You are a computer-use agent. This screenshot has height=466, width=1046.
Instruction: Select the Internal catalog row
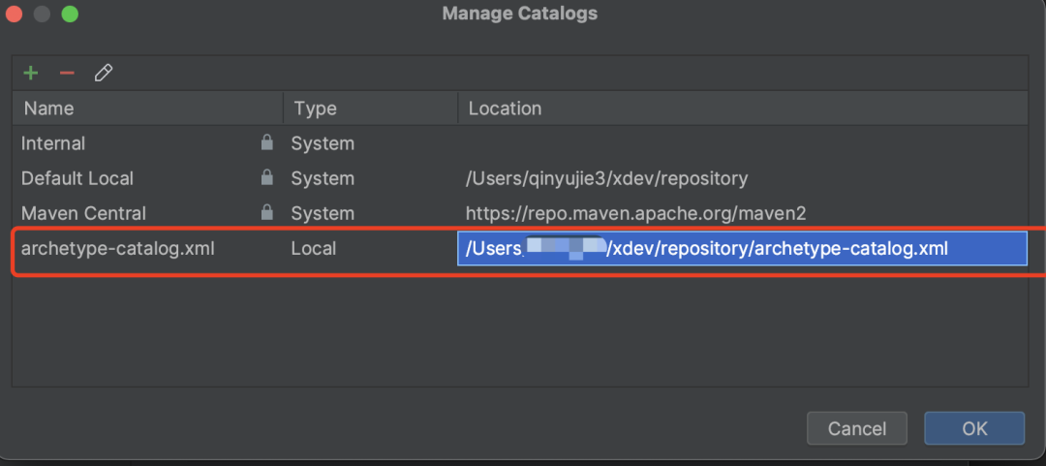click(x=53, y=143)
